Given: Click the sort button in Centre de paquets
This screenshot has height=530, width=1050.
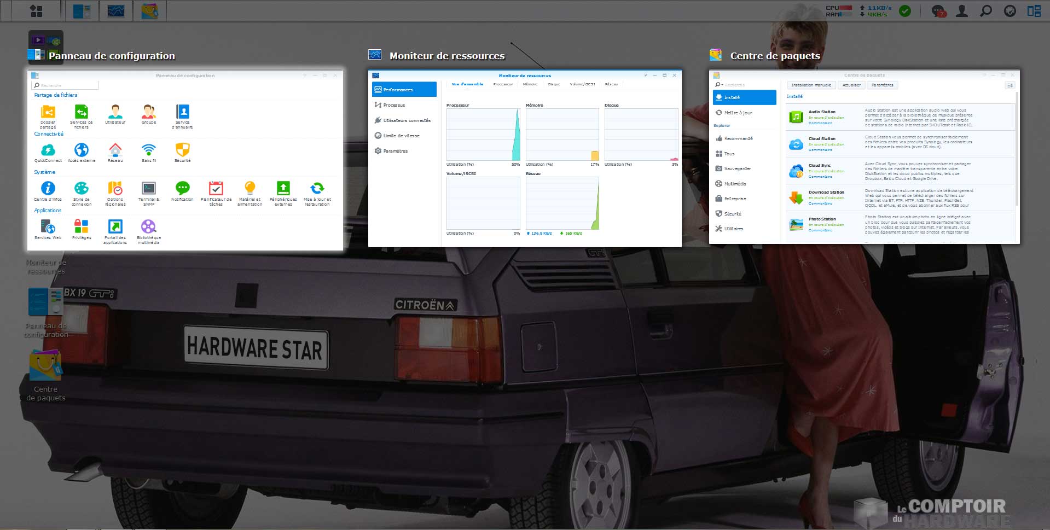Looking at the screenshot, I should coord(1010,85).
